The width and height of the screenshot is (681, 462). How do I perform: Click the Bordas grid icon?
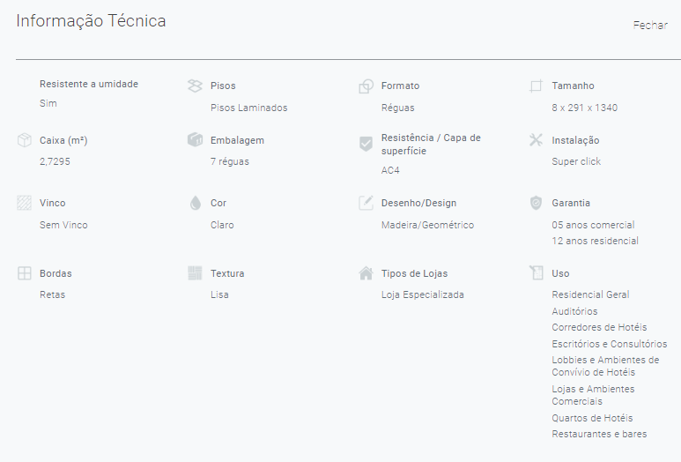coord(25,273)
